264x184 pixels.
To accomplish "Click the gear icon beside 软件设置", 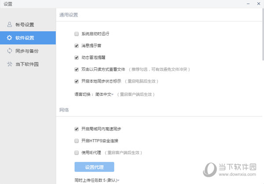I will pyautogui.click(x=9, y=38).
